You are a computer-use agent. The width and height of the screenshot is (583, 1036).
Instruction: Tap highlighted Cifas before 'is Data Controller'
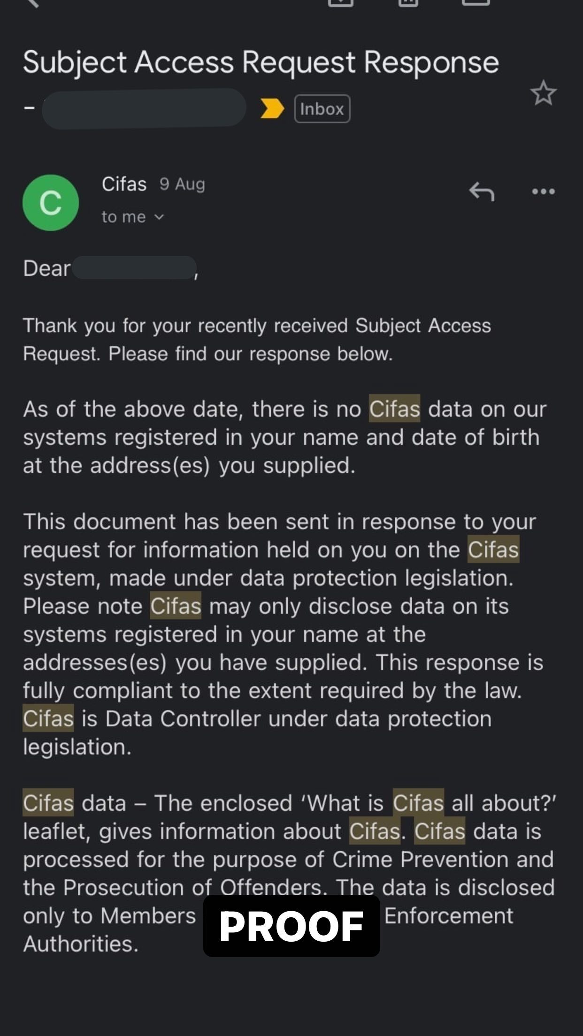[x=48, y=718]
